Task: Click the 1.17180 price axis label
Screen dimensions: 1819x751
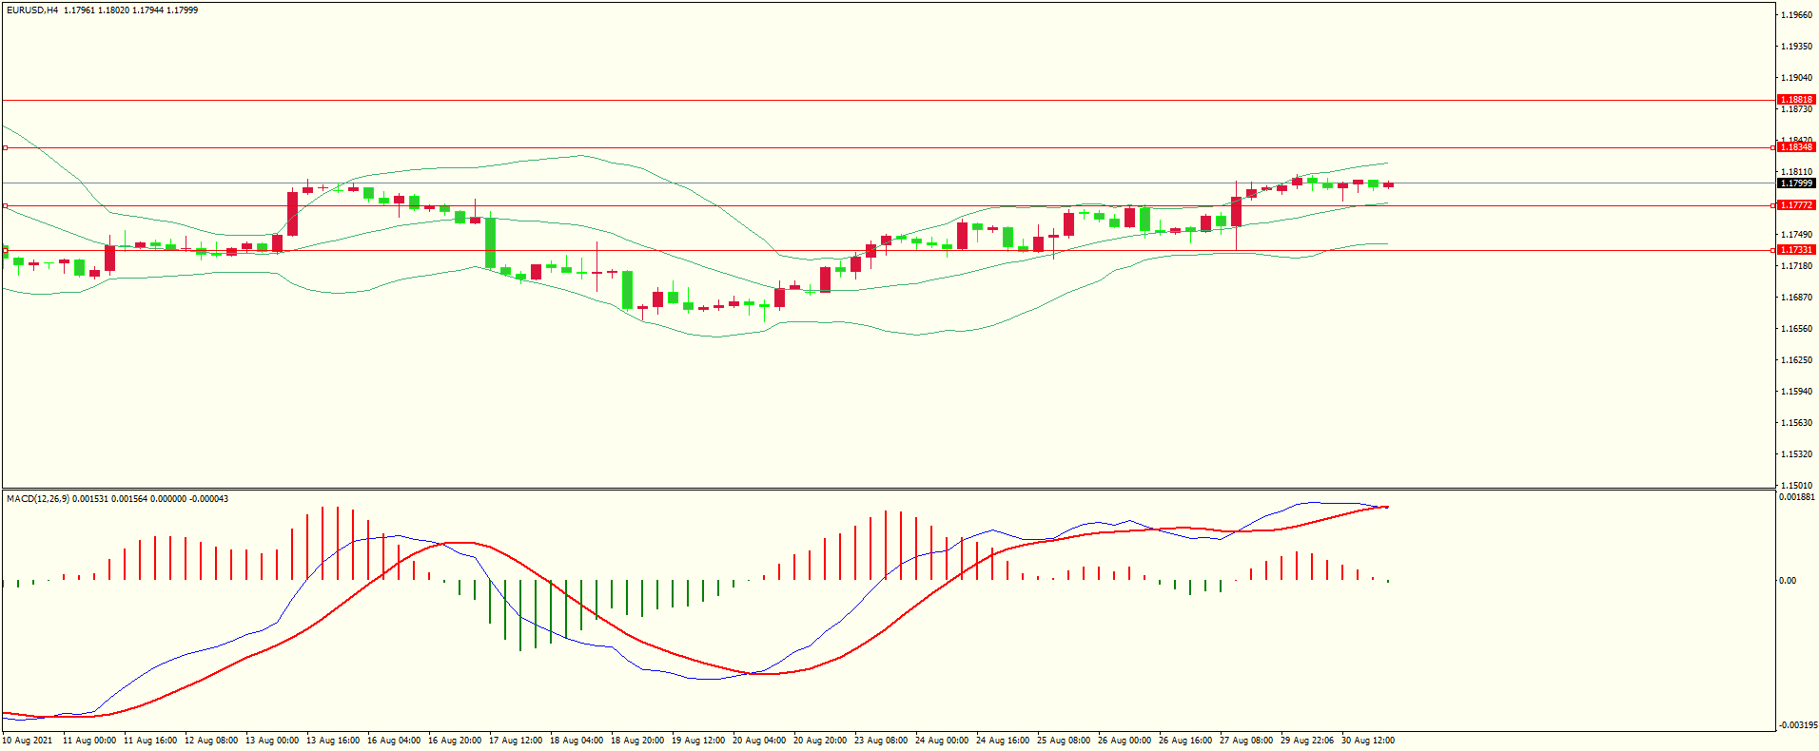Action: (x=1796, y=266)
